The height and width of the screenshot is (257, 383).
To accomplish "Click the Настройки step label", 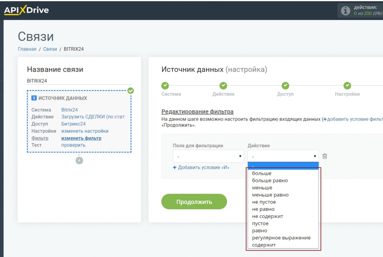I will click(x=347, y=94).
